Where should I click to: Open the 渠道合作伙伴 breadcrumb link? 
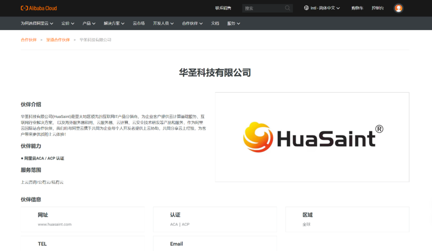[x=58, y=39]
